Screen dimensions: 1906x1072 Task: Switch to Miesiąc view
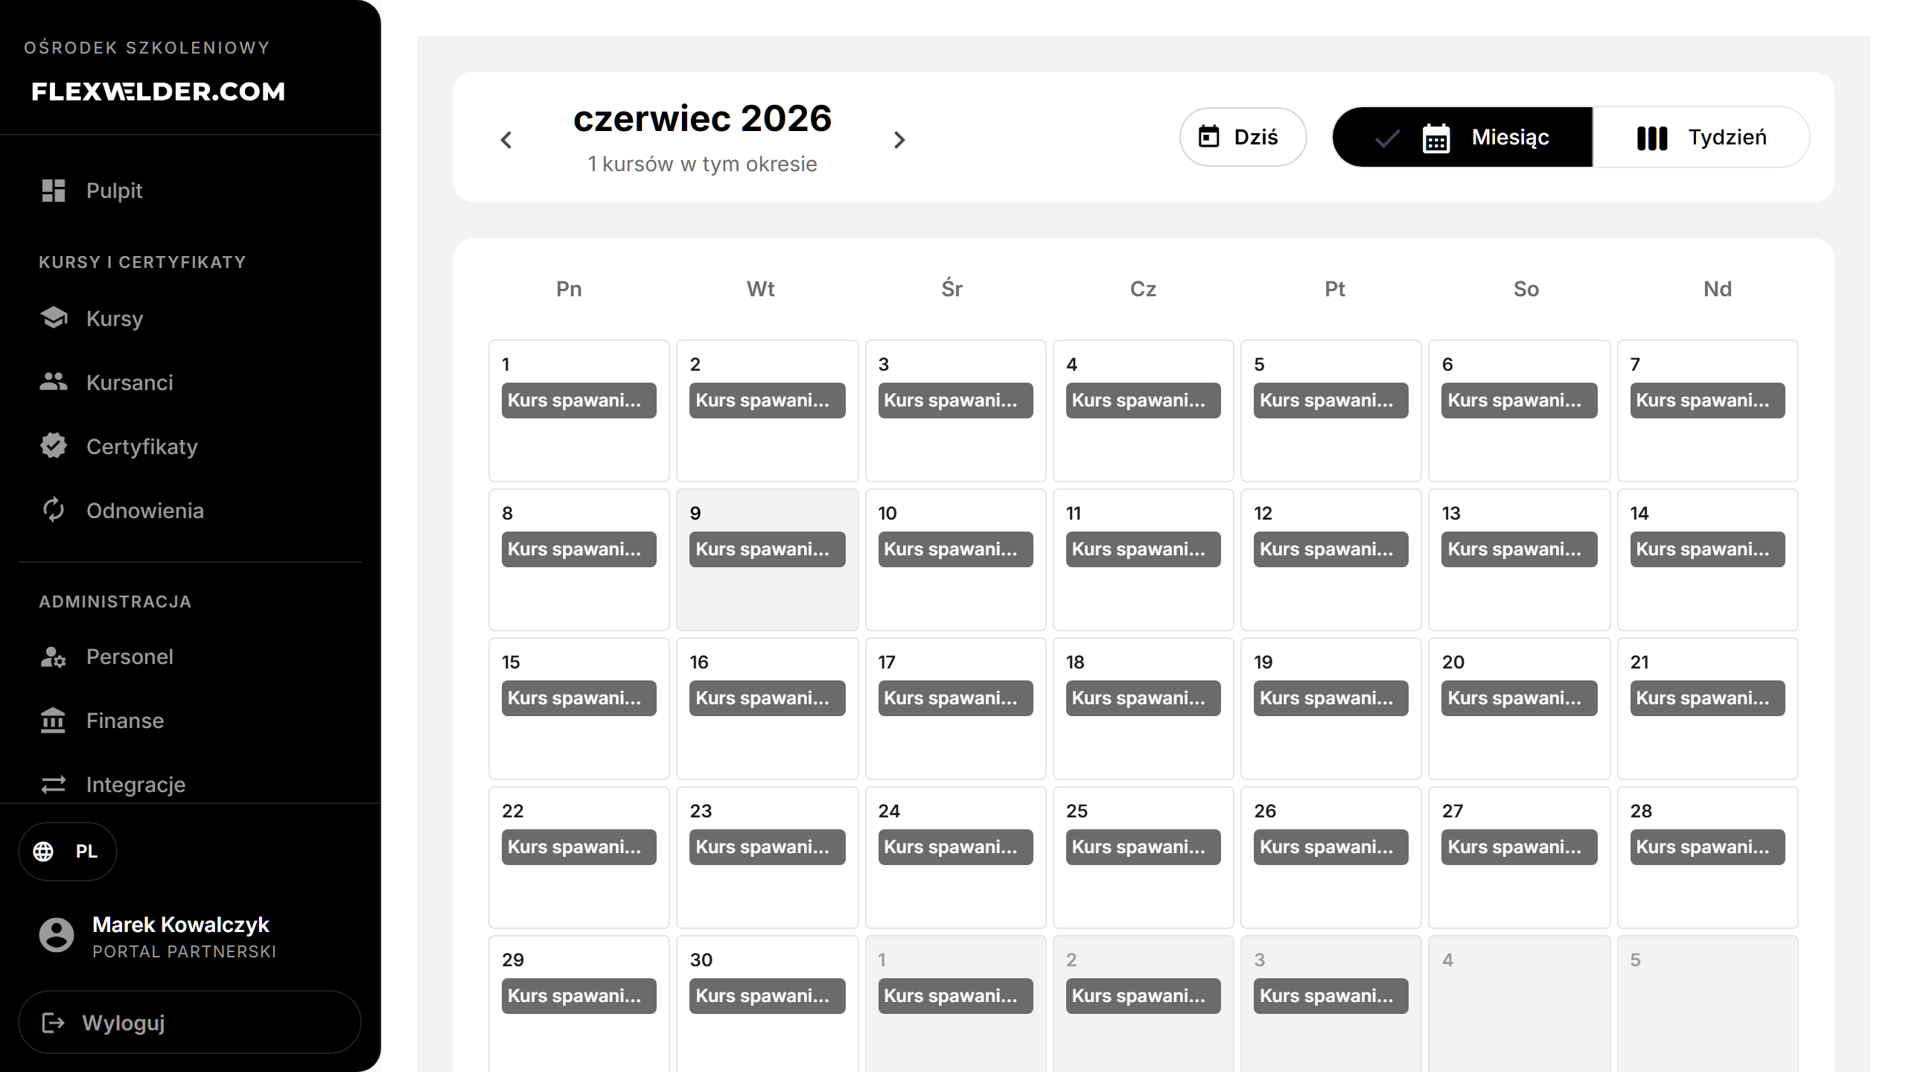pos(1462,137)
